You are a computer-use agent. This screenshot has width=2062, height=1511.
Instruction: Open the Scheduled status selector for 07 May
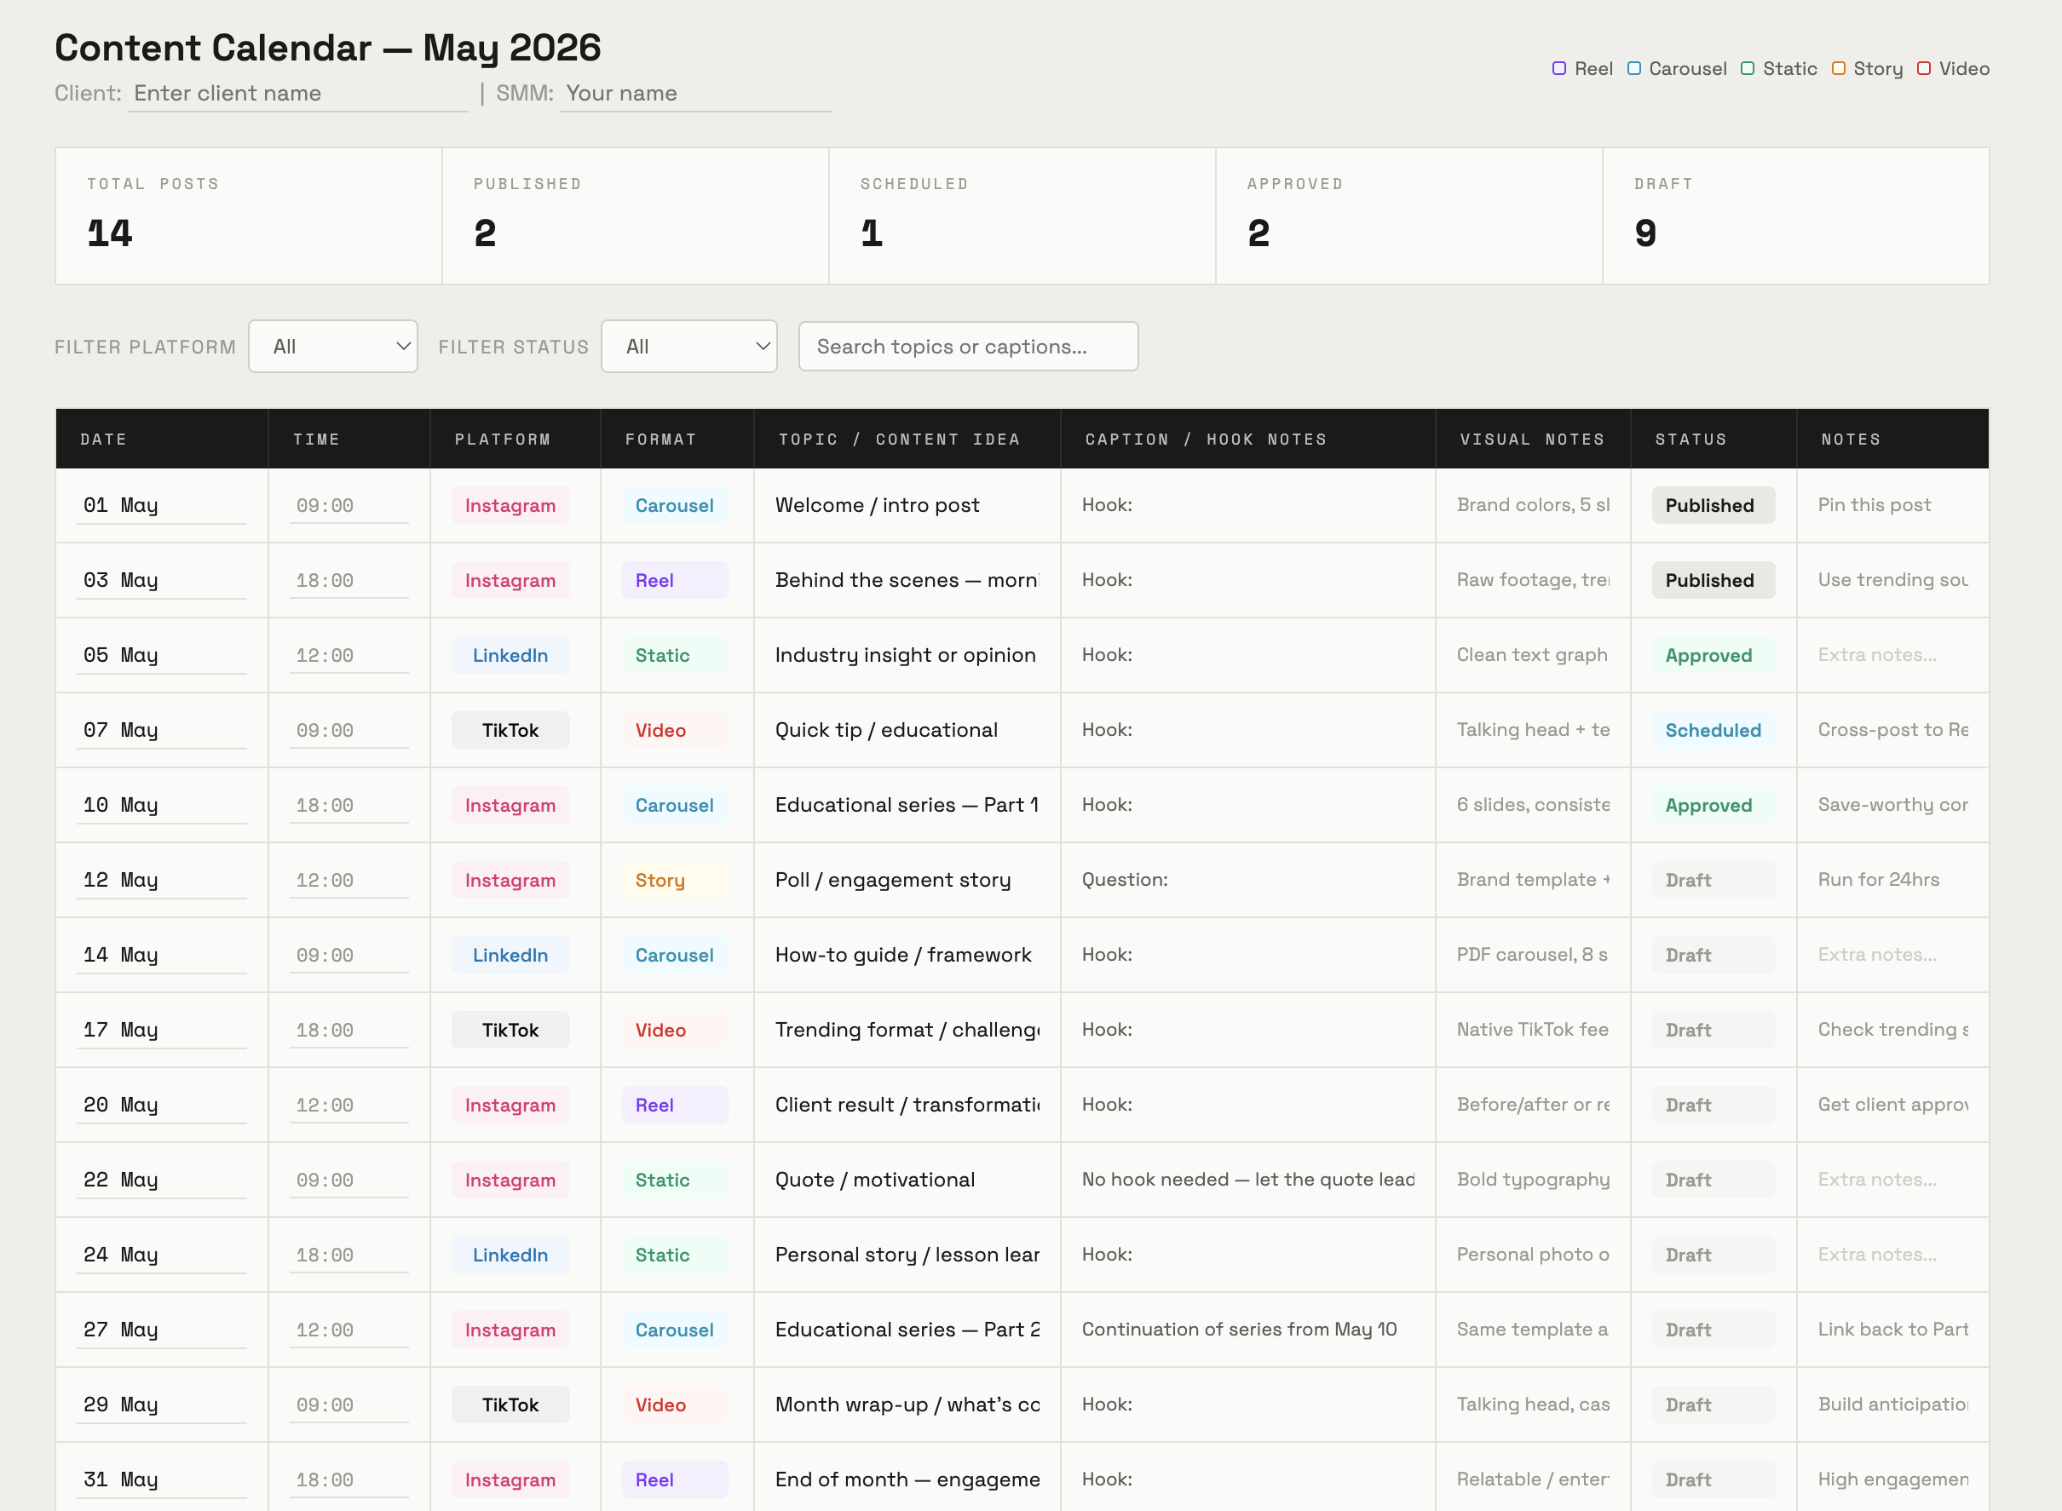[x=1713, y=731]
